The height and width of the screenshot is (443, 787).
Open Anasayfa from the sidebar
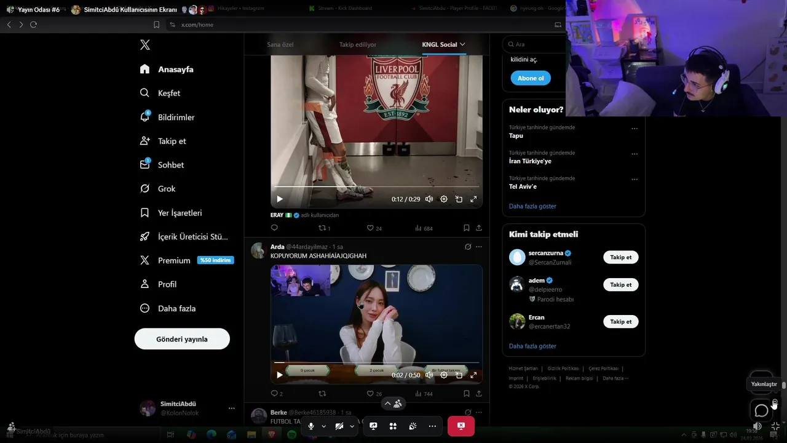(x=167, y=69)
